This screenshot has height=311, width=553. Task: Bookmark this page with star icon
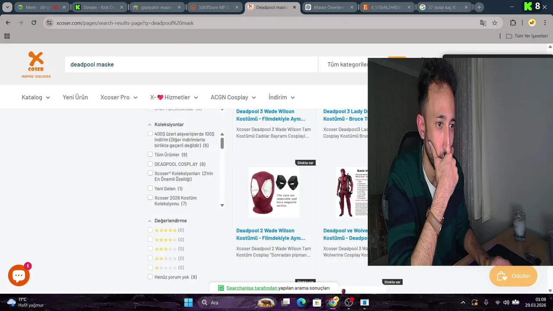click(495, 23)
